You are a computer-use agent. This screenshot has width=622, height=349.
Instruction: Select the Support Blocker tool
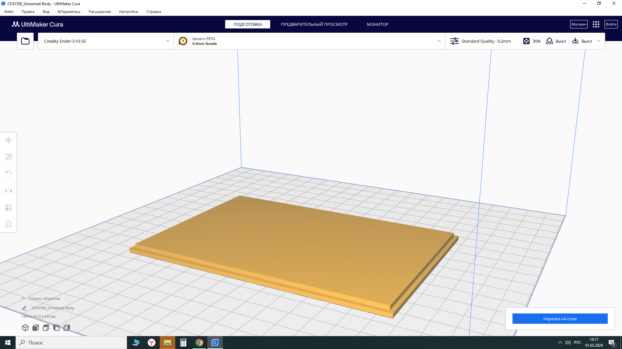pos(8,224)
